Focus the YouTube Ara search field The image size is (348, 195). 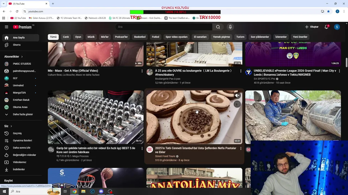[x=164, y=27]
